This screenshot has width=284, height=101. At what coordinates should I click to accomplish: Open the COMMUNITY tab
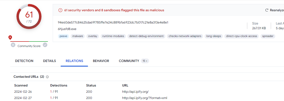[x=129, y=61]
